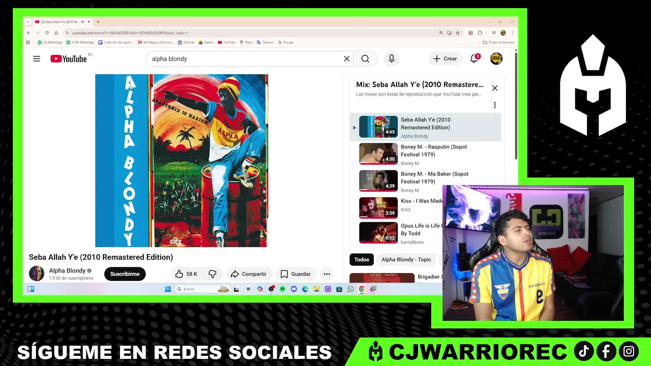Open Todos los favoritos folder
The width and height of the screenshot is (651, 366).
(x=499, y=43)
